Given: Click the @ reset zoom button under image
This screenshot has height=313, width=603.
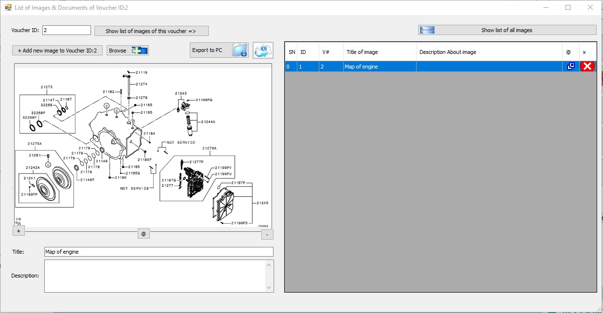Looking at the screenshot, I should [144, 234].
